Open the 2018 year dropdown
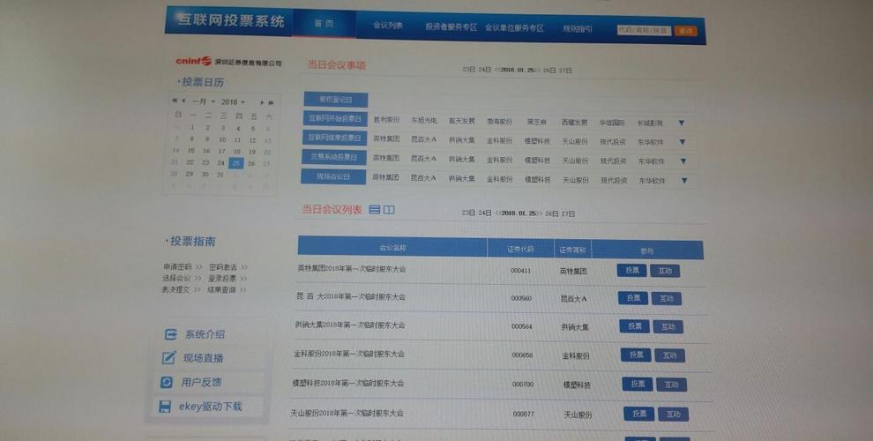The image size is (873, 441). (x=233, y=102)
